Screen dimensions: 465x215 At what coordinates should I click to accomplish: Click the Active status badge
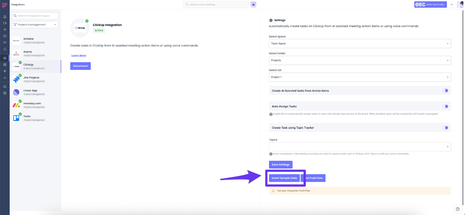[x=99, y=31]
